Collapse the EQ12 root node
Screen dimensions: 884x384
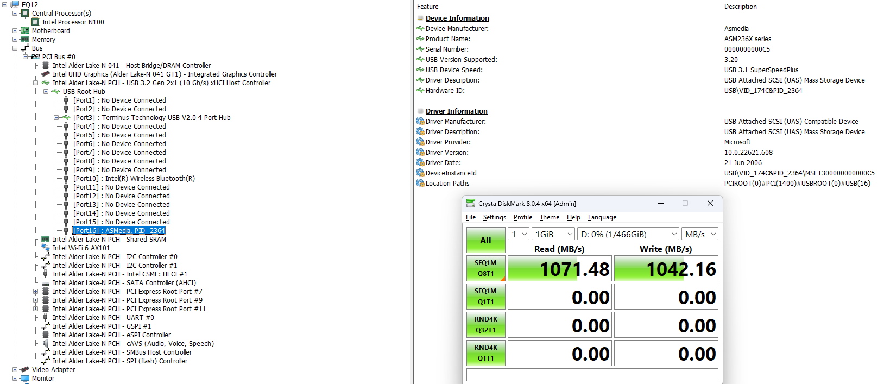[x=5, y=4]
